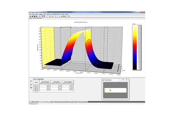Click the save toolbar icon
Screen dimensions: 174x116
tap(32, 17)
